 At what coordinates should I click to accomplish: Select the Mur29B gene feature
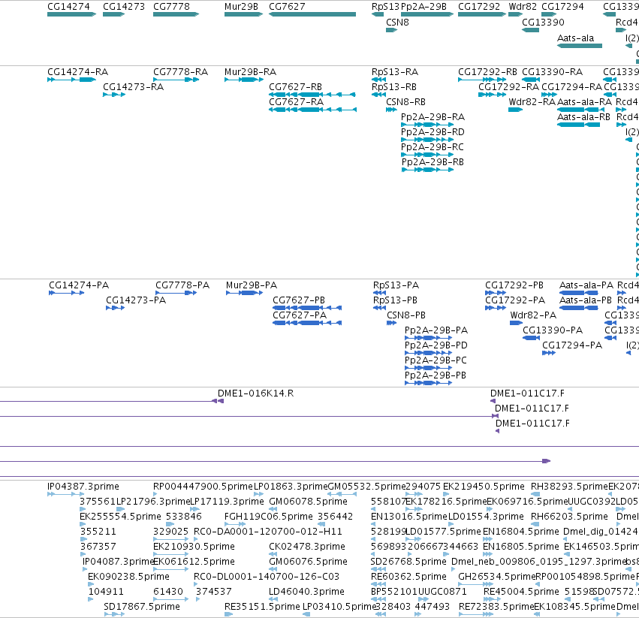pyautogui.click(x=244, y=14)
